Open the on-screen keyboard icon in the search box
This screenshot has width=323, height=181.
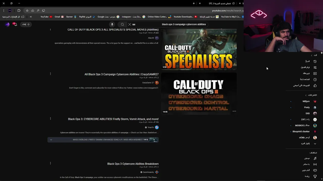[x=134, y=24]
